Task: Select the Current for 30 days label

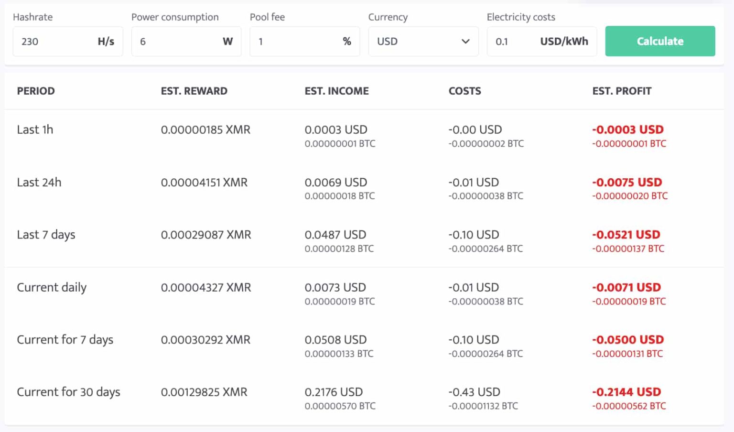Action: tap(68, 392)
